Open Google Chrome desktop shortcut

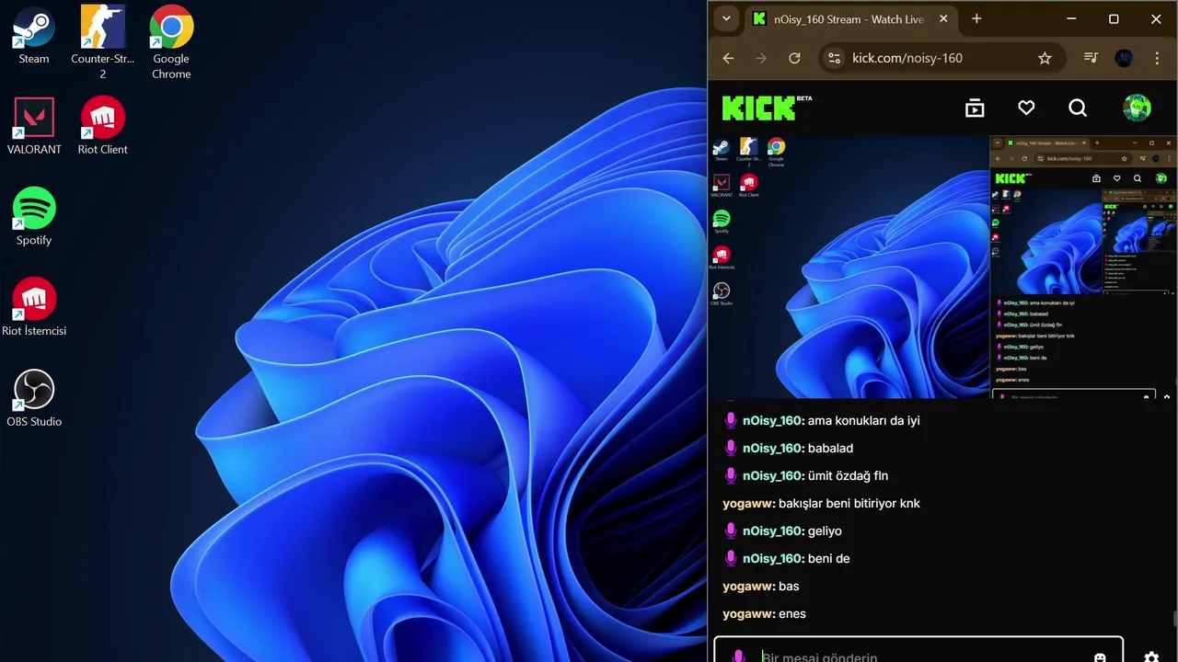(171, 42)
